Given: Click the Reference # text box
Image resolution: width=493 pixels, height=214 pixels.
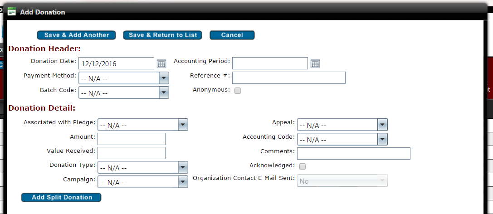Looking at the screenshot, I should (288, 78).
